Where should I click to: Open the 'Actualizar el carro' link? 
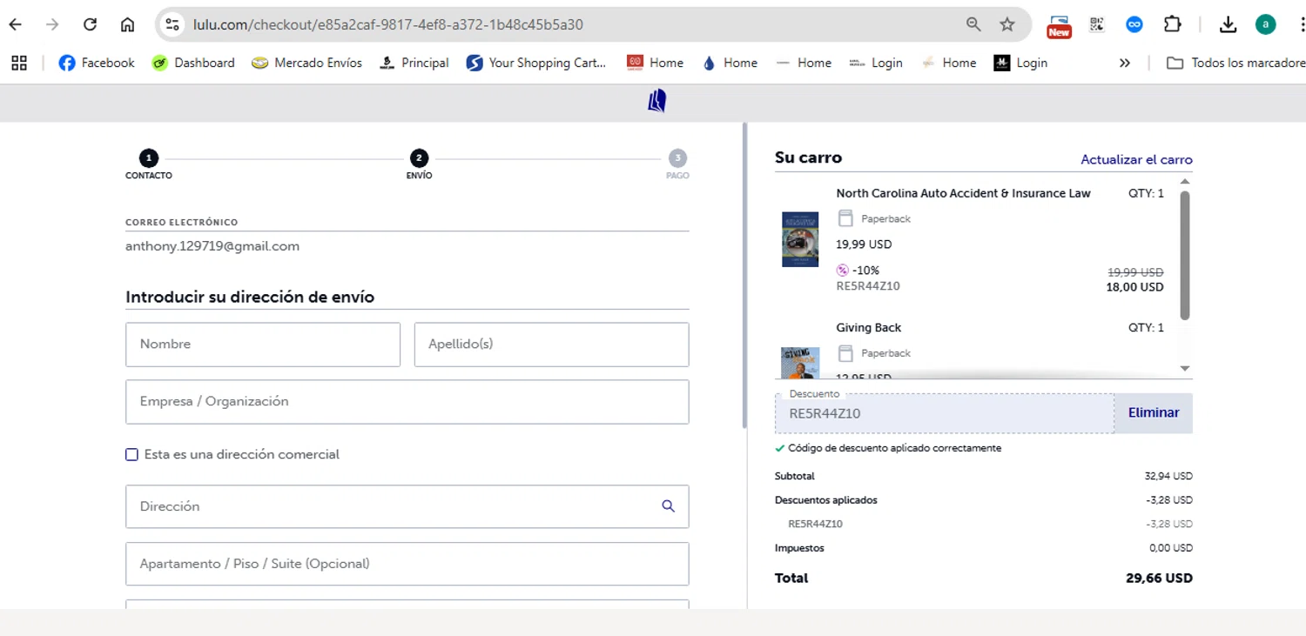[x=1136, y=160]
